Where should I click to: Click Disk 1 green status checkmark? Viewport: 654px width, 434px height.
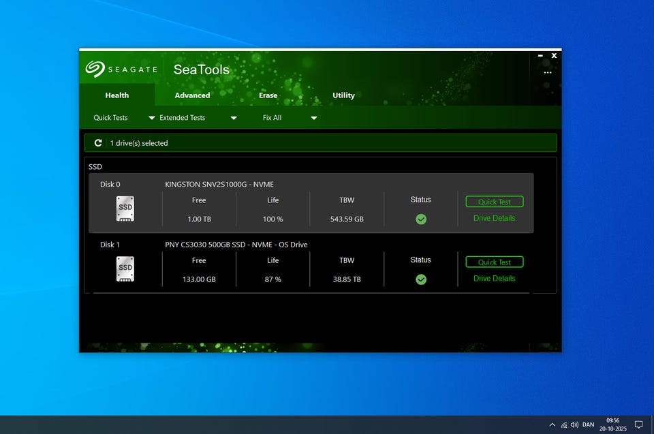tap(421, 279)
